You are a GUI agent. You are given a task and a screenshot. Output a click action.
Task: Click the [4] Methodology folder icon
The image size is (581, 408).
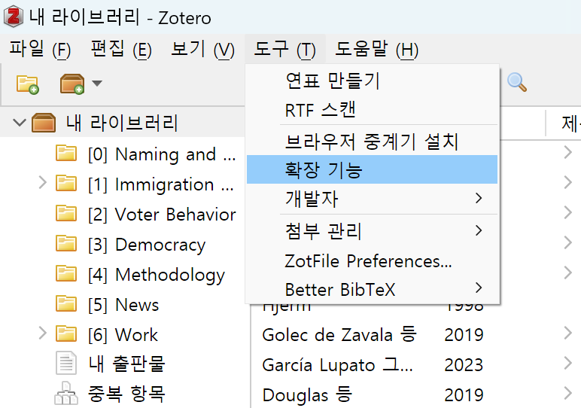[x=66, y=273]
